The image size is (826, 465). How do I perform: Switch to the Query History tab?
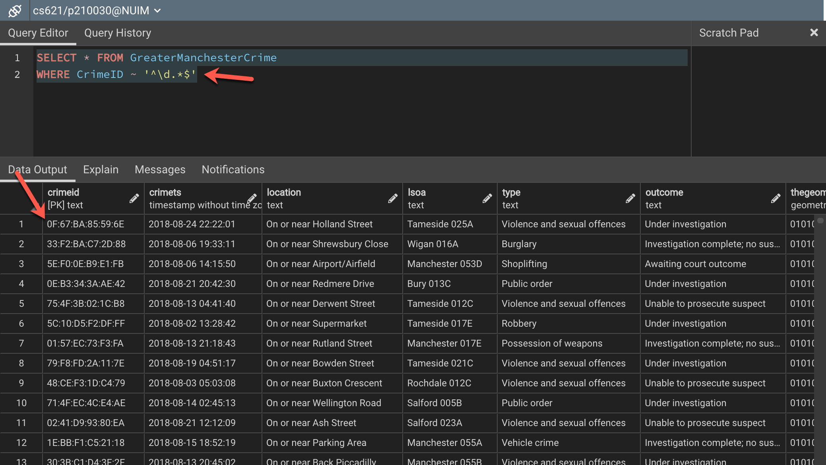(x=118, y=33)
